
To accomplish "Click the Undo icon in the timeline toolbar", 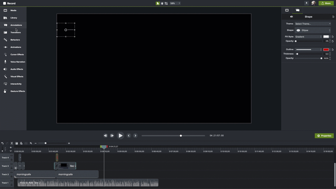I will [2, 143].
